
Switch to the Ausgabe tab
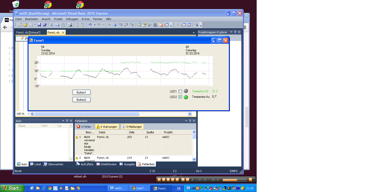(x=127, y=164)
